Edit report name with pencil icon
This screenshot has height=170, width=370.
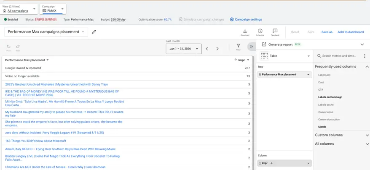coord(94,32)
